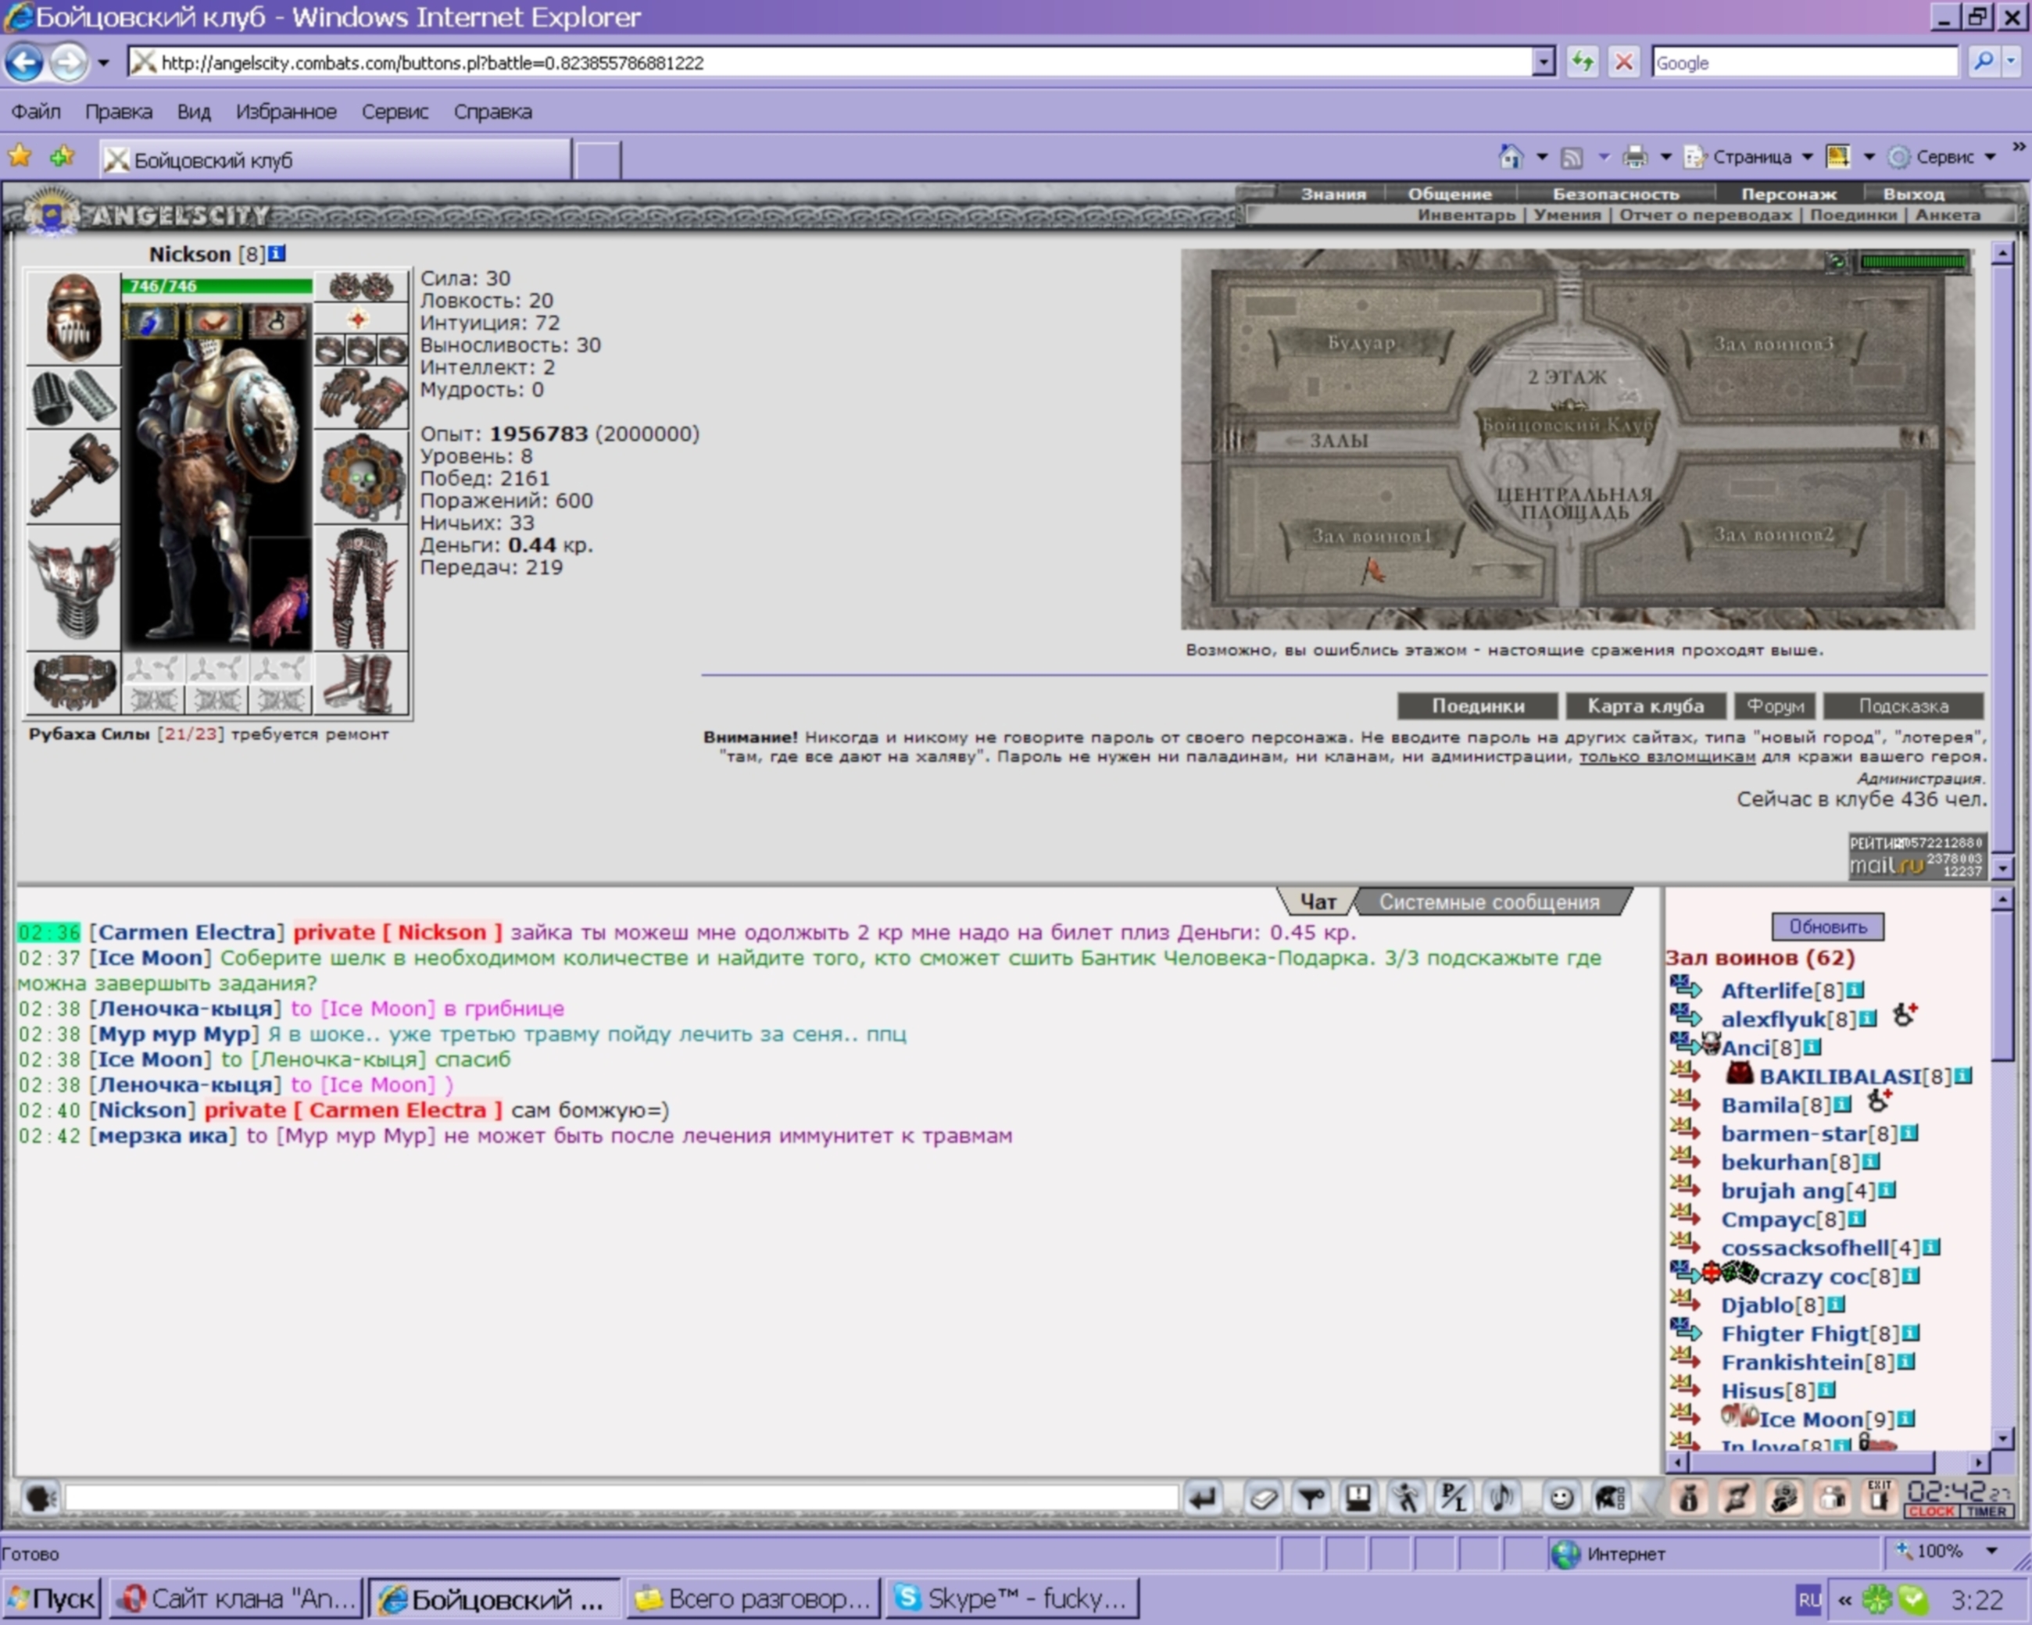Viewport: 2032px width, 1625px height.
Task: Click the belt equipment slot
Action: point(73,682)
